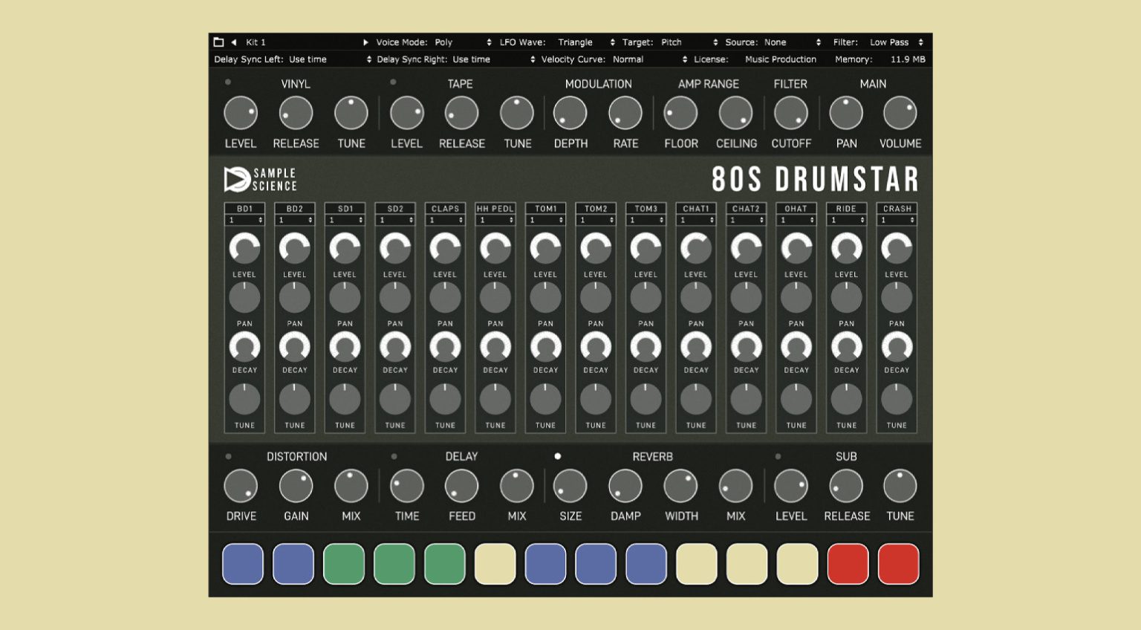Toggle the VINYL effect LED
The height and width of the screenshot is (630, 1141).
[227, 83]
